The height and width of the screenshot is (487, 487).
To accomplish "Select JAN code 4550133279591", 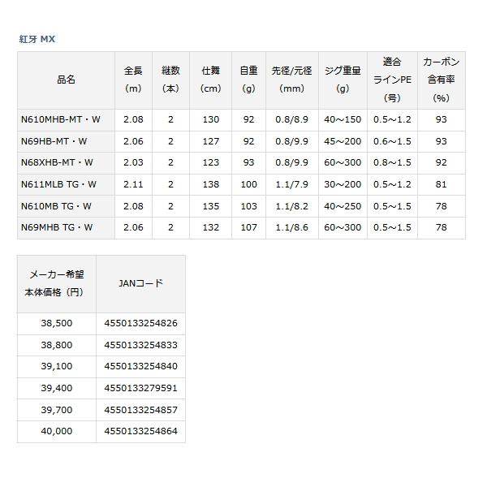I will click(x=140, y=388).
